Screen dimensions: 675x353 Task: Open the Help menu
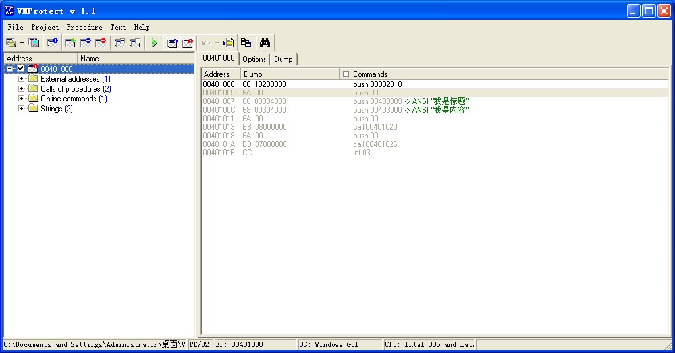[142, 27]
